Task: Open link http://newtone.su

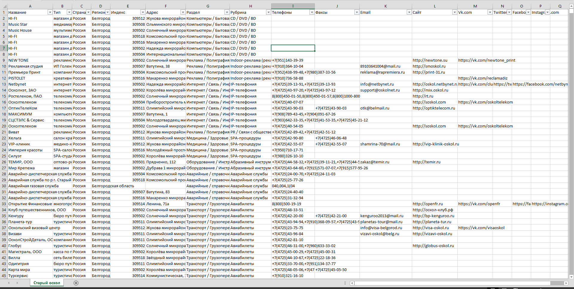Action: click(430, 60)
